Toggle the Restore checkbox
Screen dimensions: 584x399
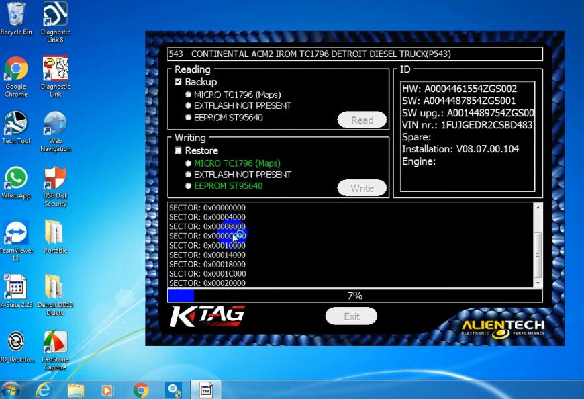tap(178, 150)
